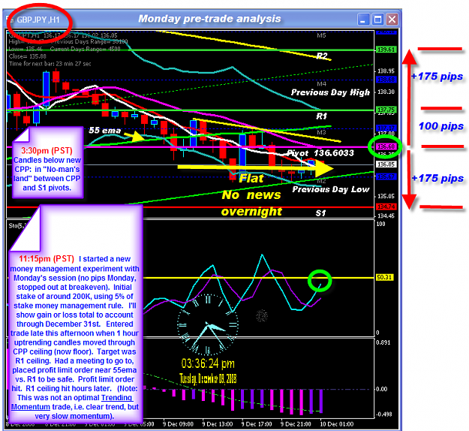Image resolution: width=469 pixels, height=431 pixels.
Task: Click the 134.45 price scale value
Action: coord(386,215)
